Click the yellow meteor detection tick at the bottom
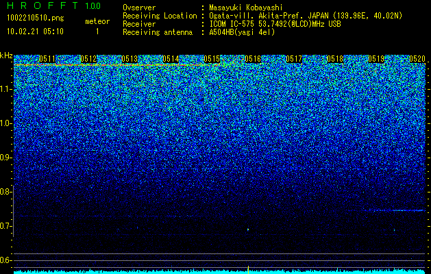 [x=248, y=270]
